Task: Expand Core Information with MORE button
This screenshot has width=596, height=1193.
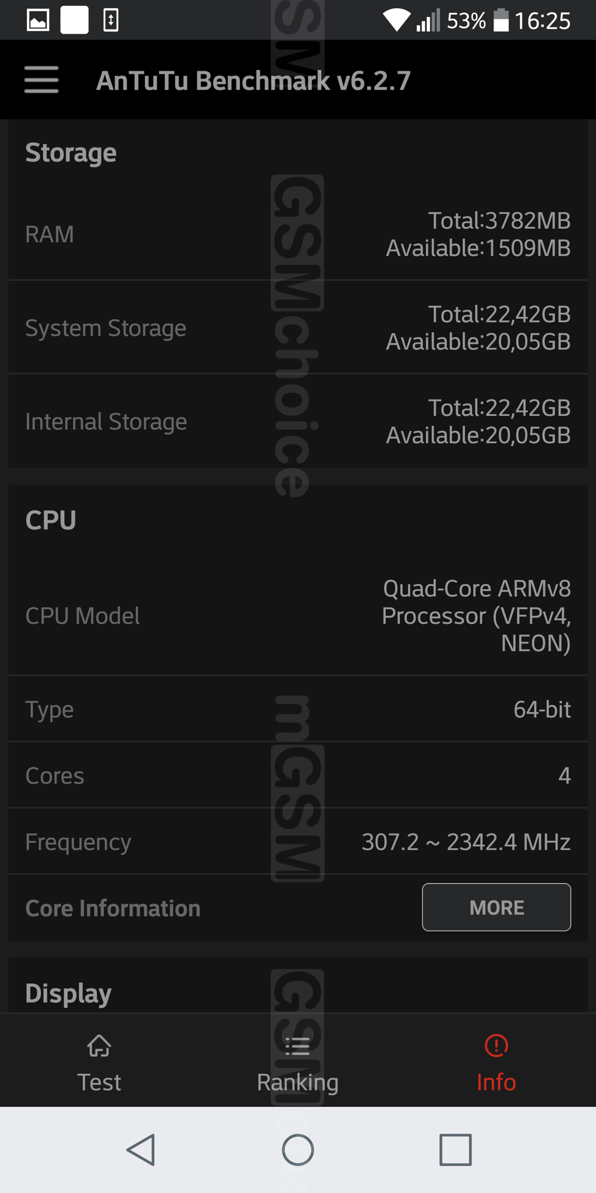Action: [x=496, y=907]
